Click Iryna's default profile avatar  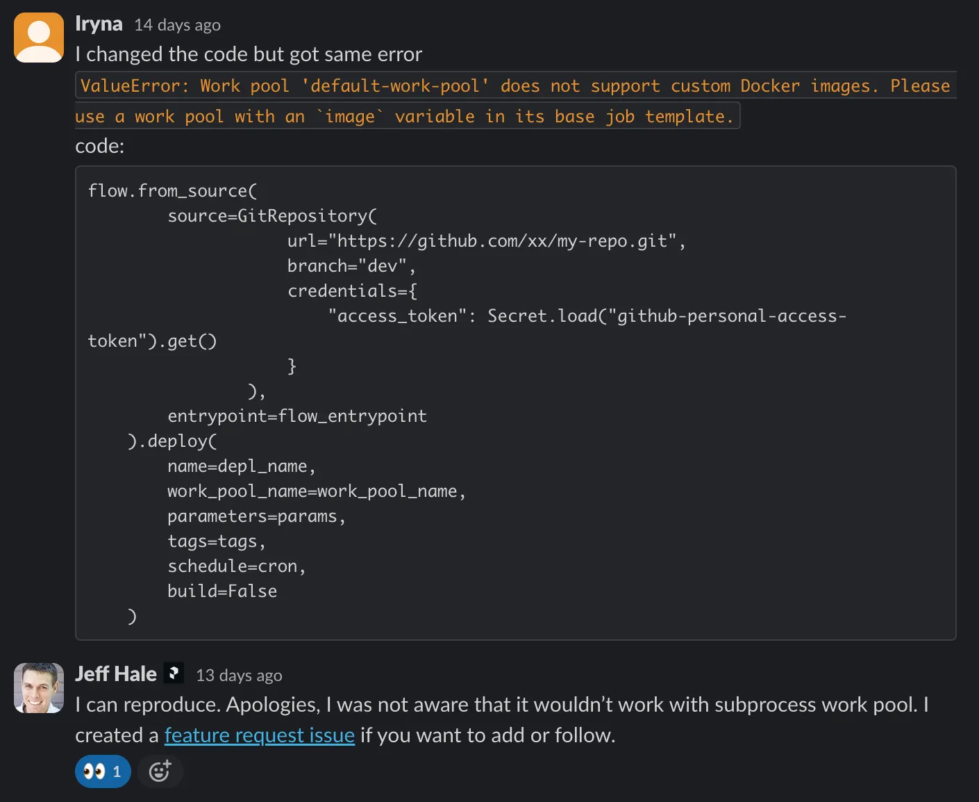point(39,38)
